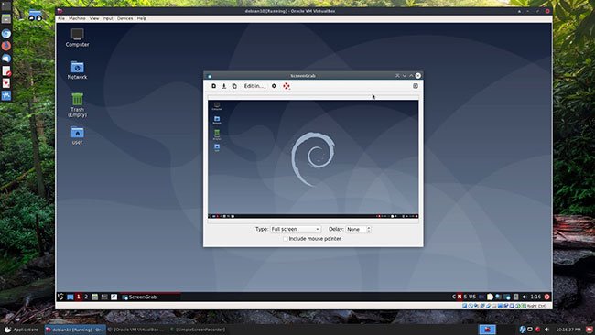The width and height of the screenshot is (595, 335).
Task: Select the Trash (Empty) desktop icon
Action: click(x=77, y=105)
